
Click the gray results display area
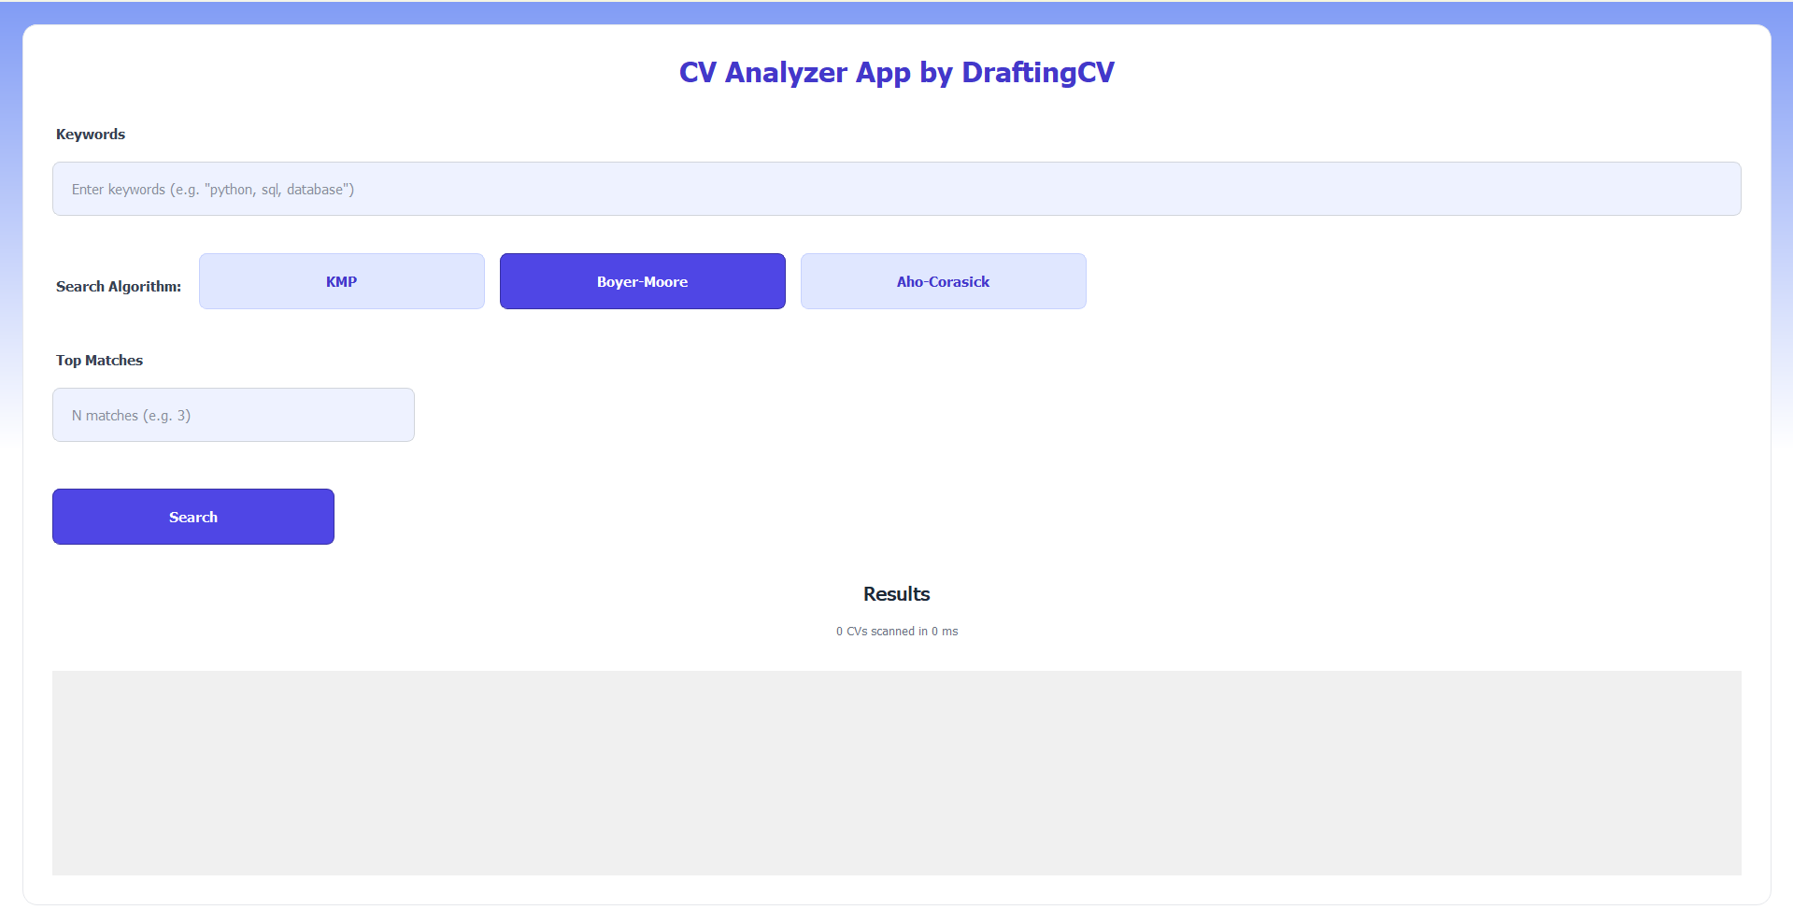point(896,773)
